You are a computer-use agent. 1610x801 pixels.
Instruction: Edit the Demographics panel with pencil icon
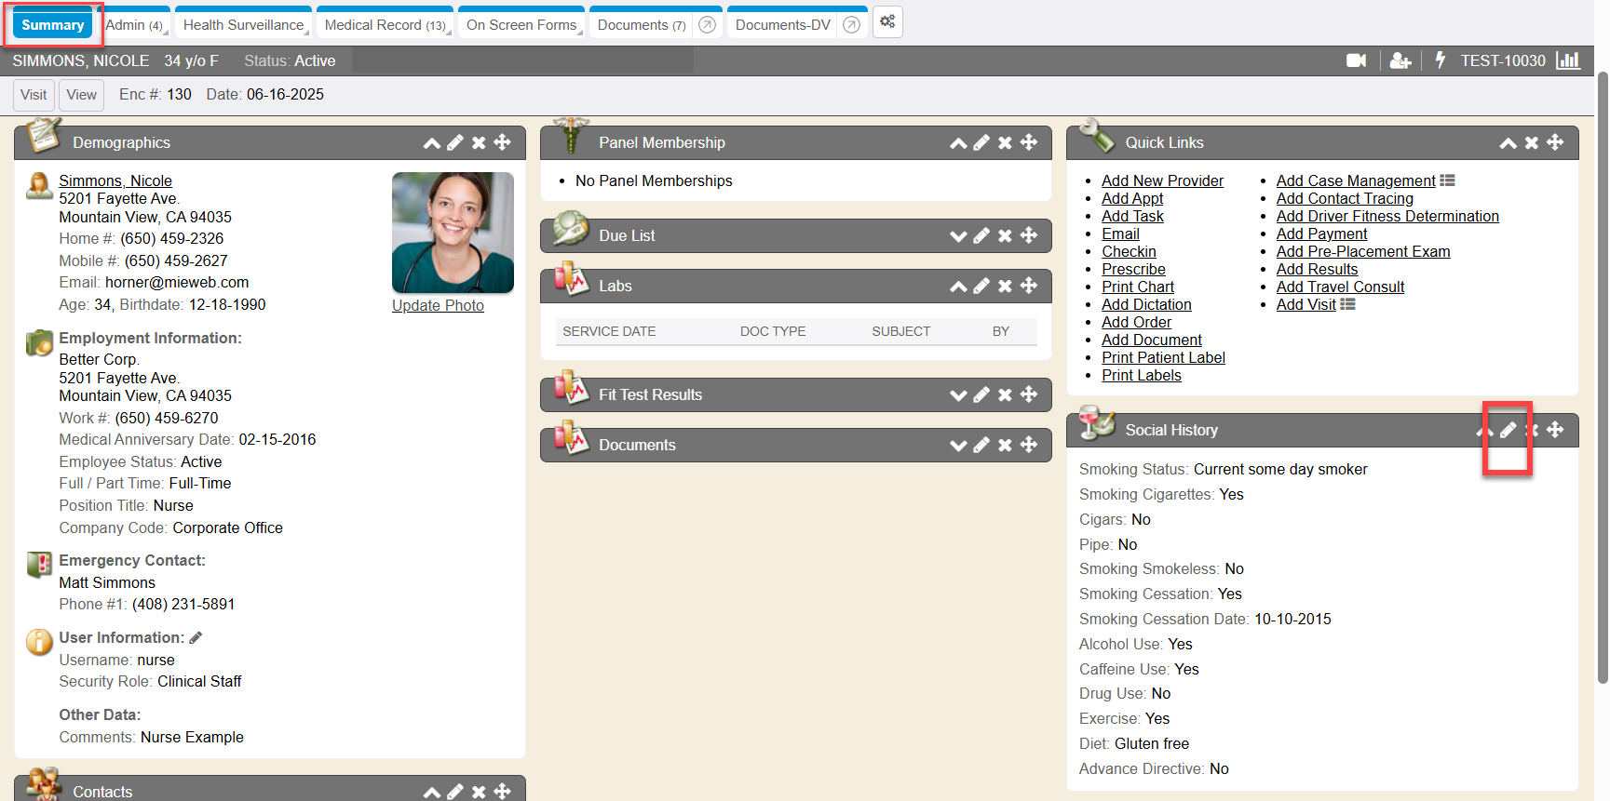point(455,142)
